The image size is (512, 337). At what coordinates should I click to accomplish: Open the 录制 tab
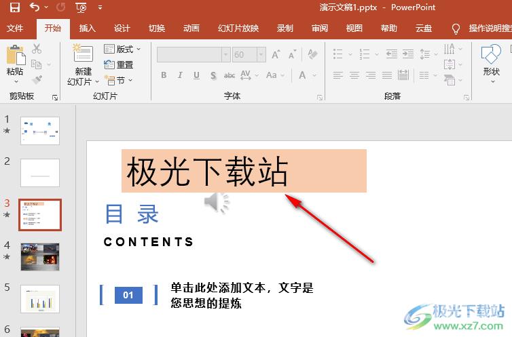tap(285, 28)
